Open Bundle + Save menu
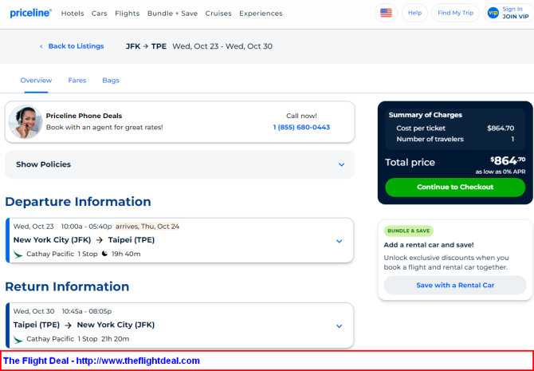Viewport: 534px width, 371px height. coord(172,14)
